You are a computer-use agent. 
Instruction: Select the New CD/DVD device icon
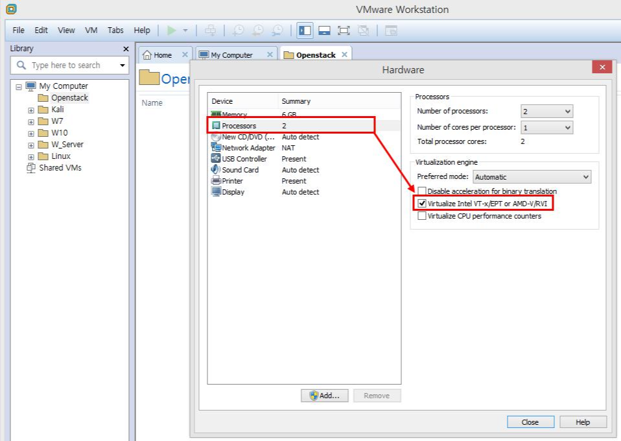[x=216, y=137]
